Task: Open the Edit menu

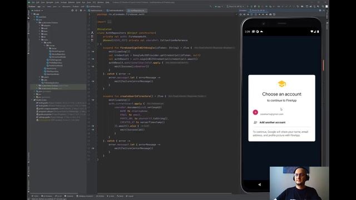Action: pyautogui.click(x=38, y=2)
